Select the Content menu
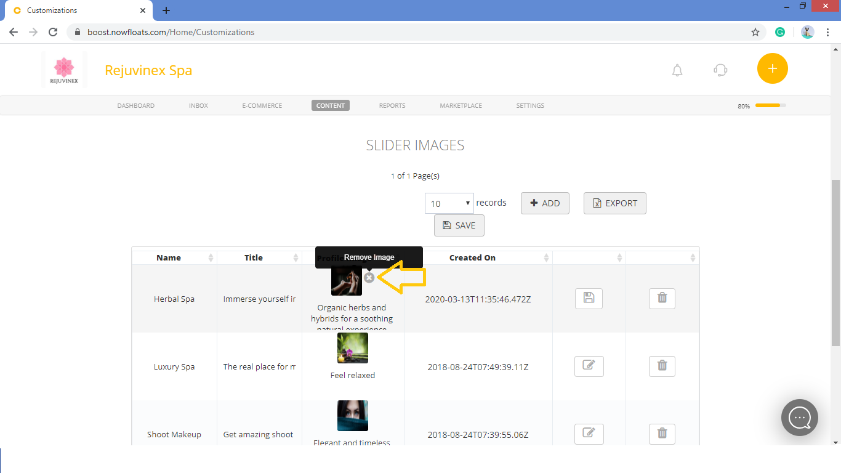This screenshot has width=841, height=473. pyautogui.click(x=331, y=105)
